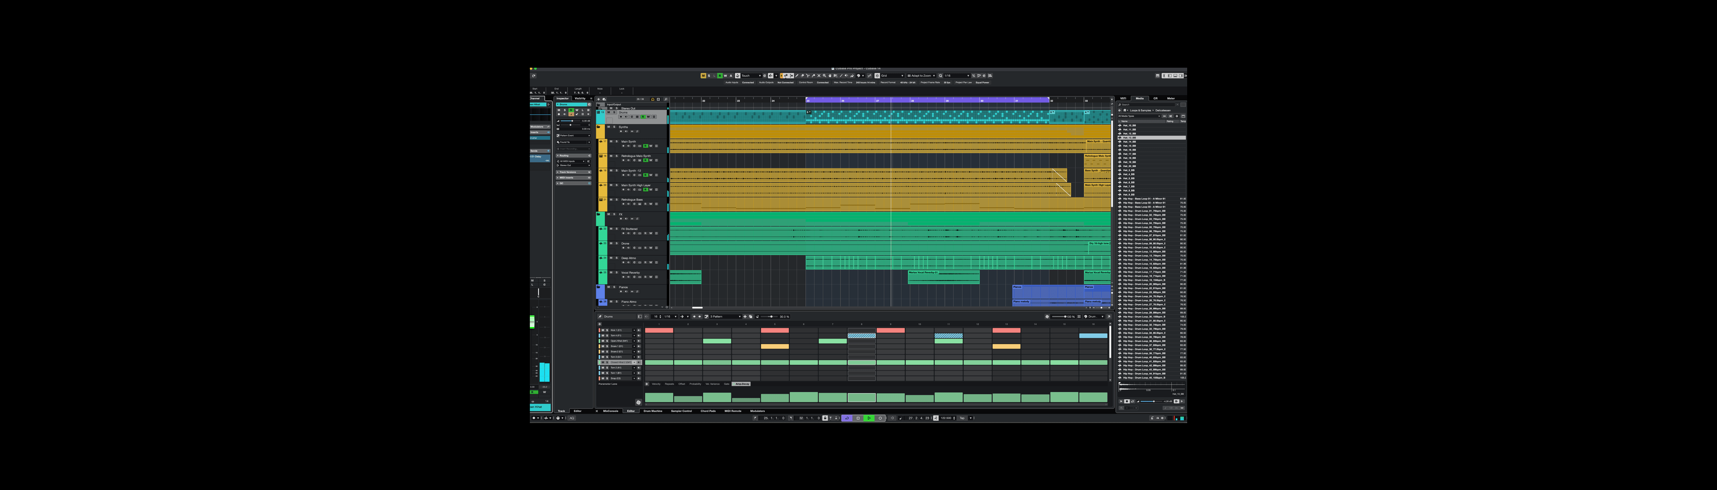
Task: Click the Record button in transport
Action: click(x=881, y=418)
